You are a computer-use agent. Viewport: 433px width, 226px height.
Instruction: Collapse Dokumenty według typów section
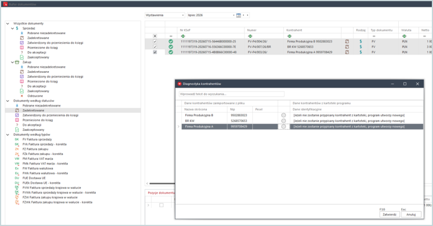click(8, 134)
